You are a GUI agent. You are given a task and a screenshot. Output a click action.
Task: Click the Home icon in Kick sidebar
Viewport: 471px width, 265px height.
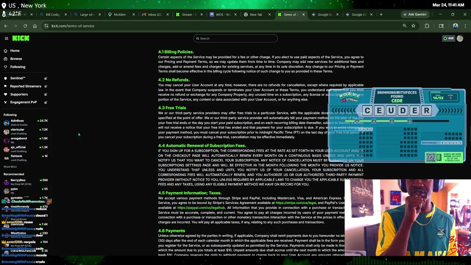point(6,51)
